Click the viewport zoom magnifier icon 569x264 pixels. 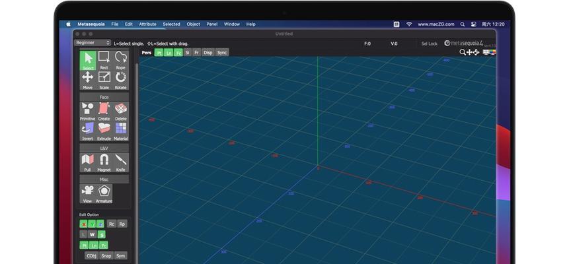pyautogui.click(x=463, y=52)
